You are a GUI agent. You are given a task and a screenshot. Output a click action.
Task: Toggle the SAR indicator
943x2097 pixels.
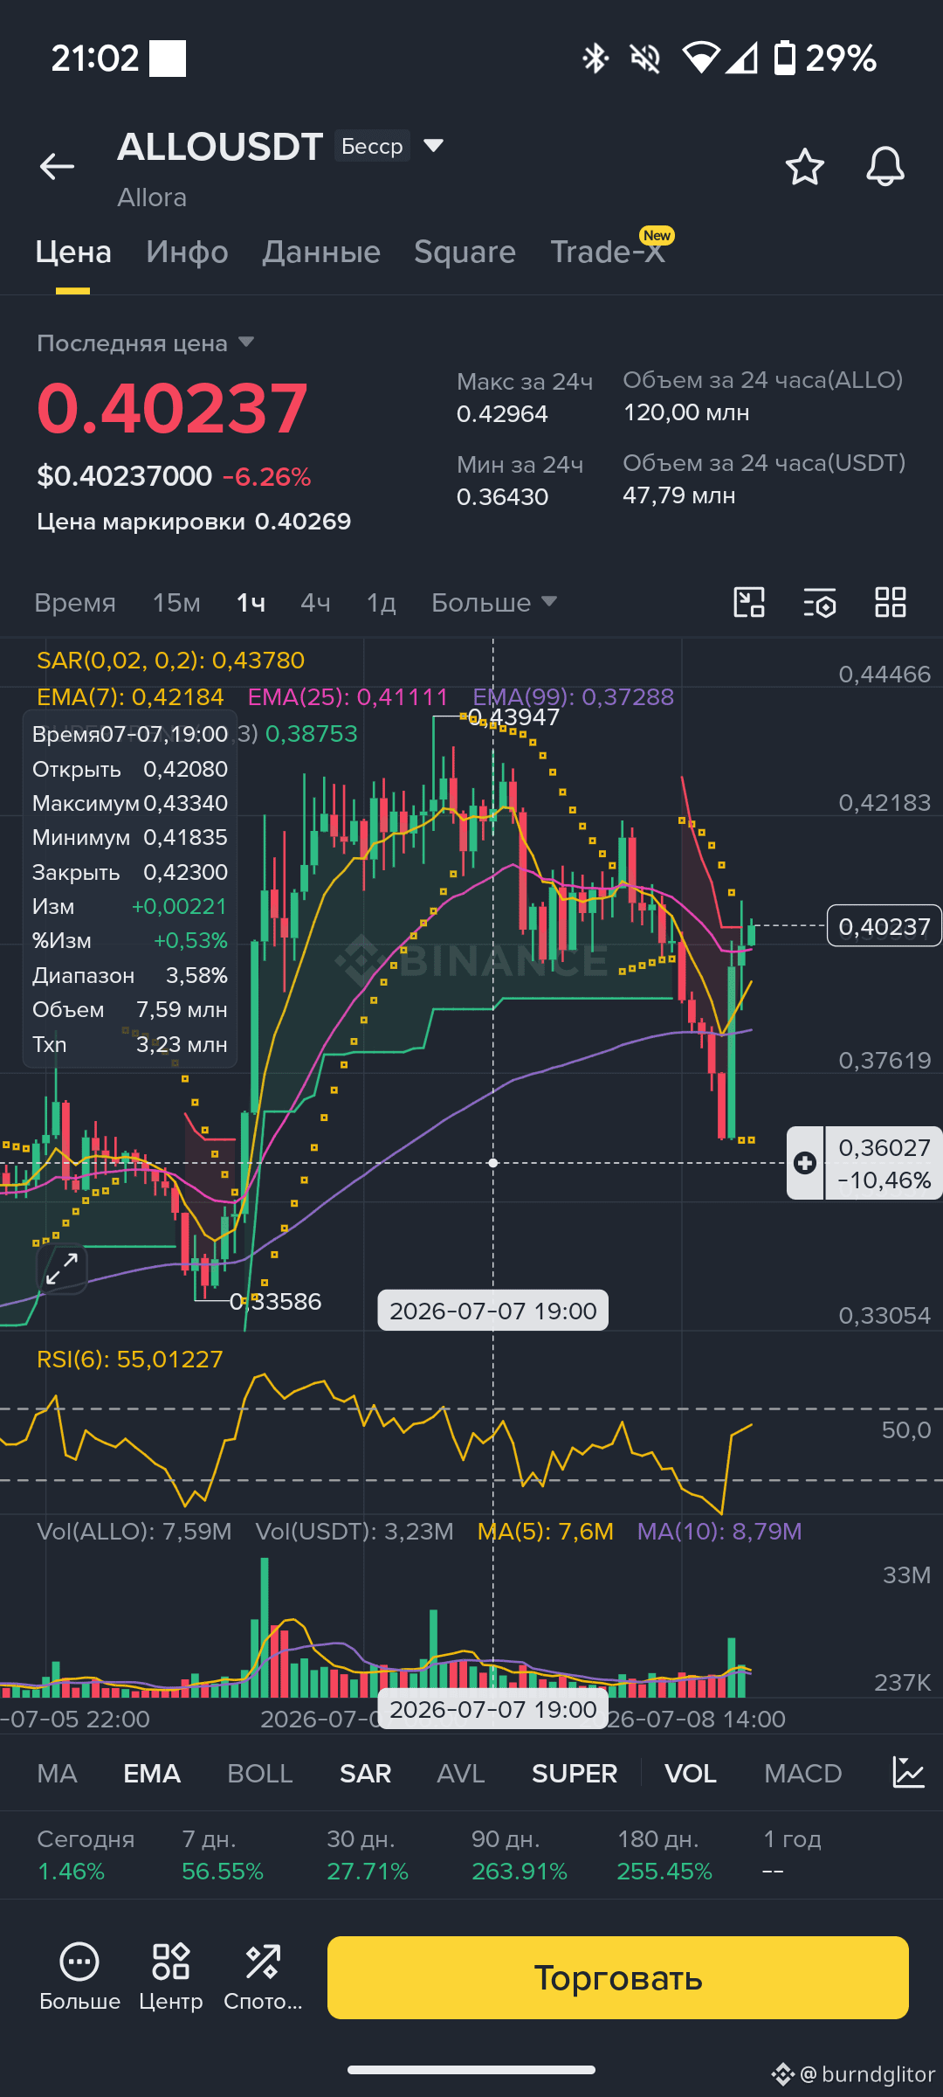[365, 1773]
